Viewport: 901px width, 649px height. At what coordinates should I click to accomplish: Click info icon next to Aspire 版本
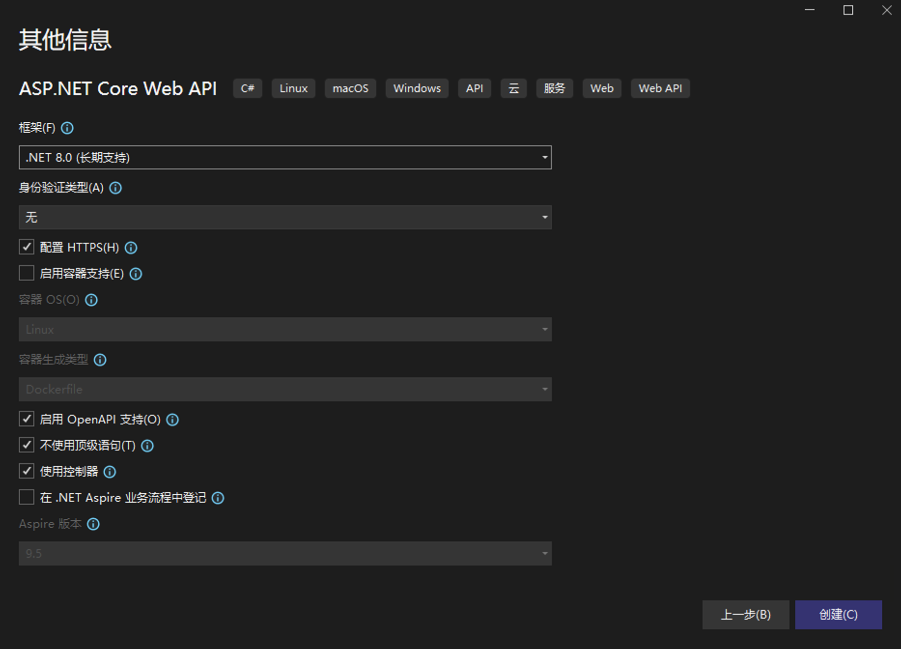(94, 524)
